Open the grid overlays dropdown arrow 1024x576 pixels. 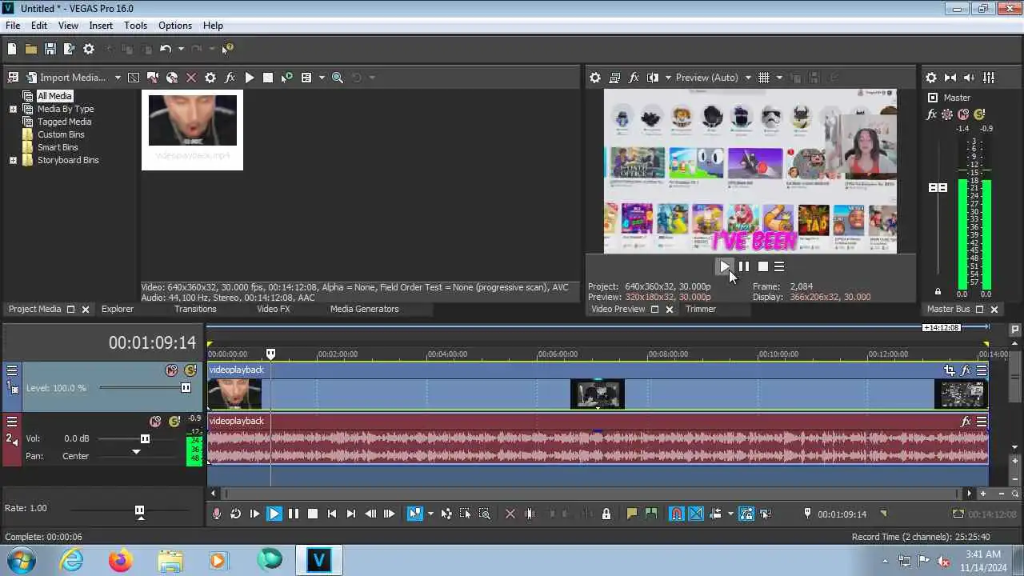click(x=779, y=78)
